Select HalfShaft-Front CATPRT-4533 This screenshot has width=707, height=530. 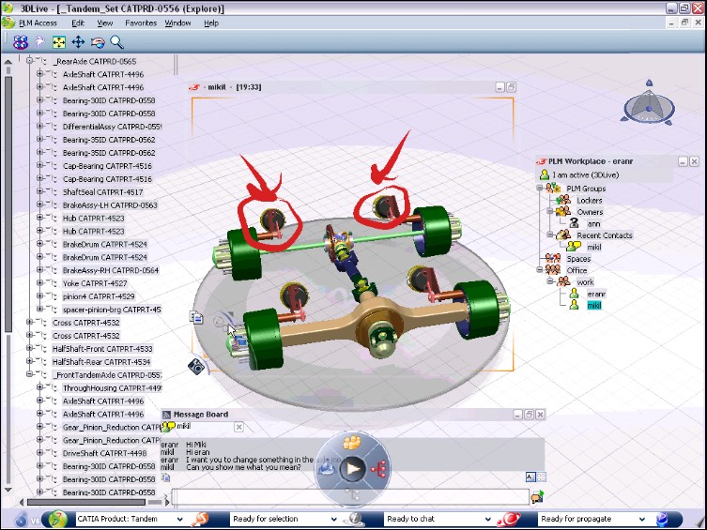(102, 349)
